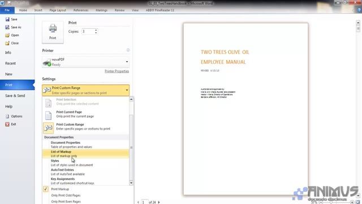362x204 pixels.
Task: Open the Save & Send section
Action: click(15, 96)
